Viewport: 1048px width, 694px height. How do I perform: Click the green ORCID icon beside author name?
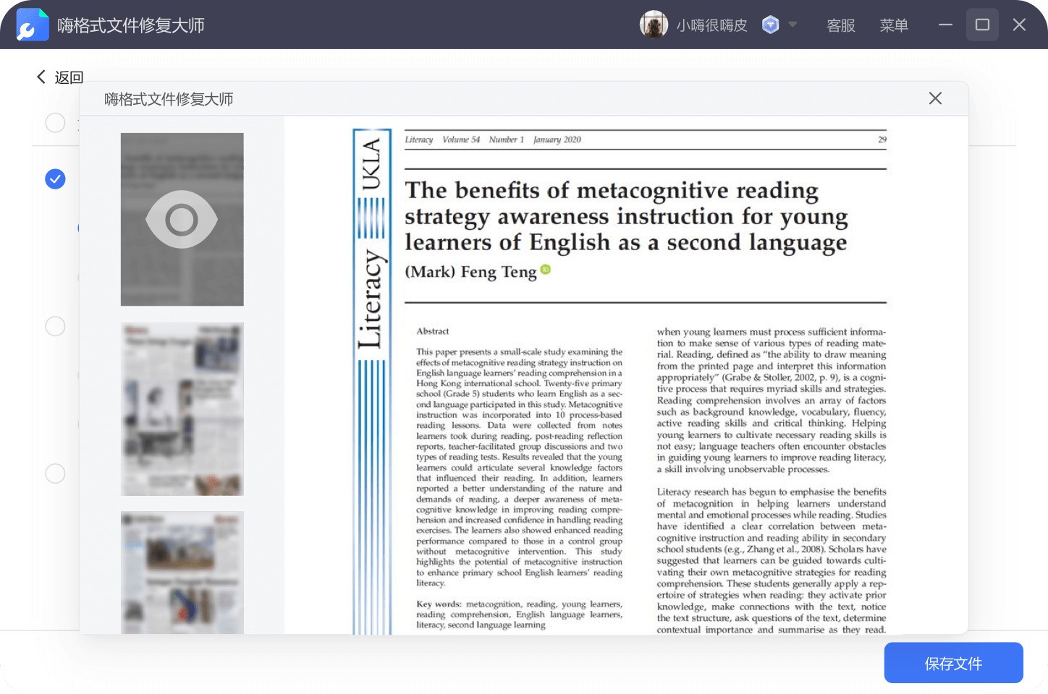546,270
